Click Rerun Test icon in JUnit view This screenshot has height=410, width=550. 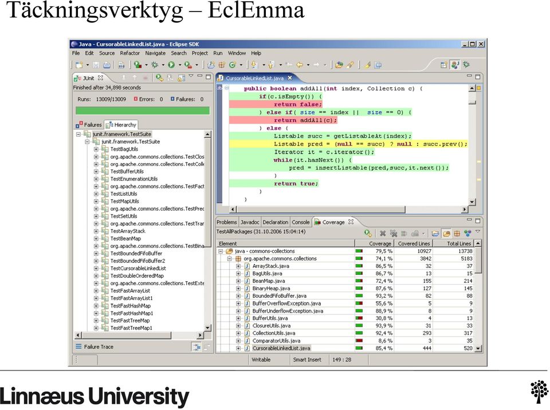pos(160,78)
